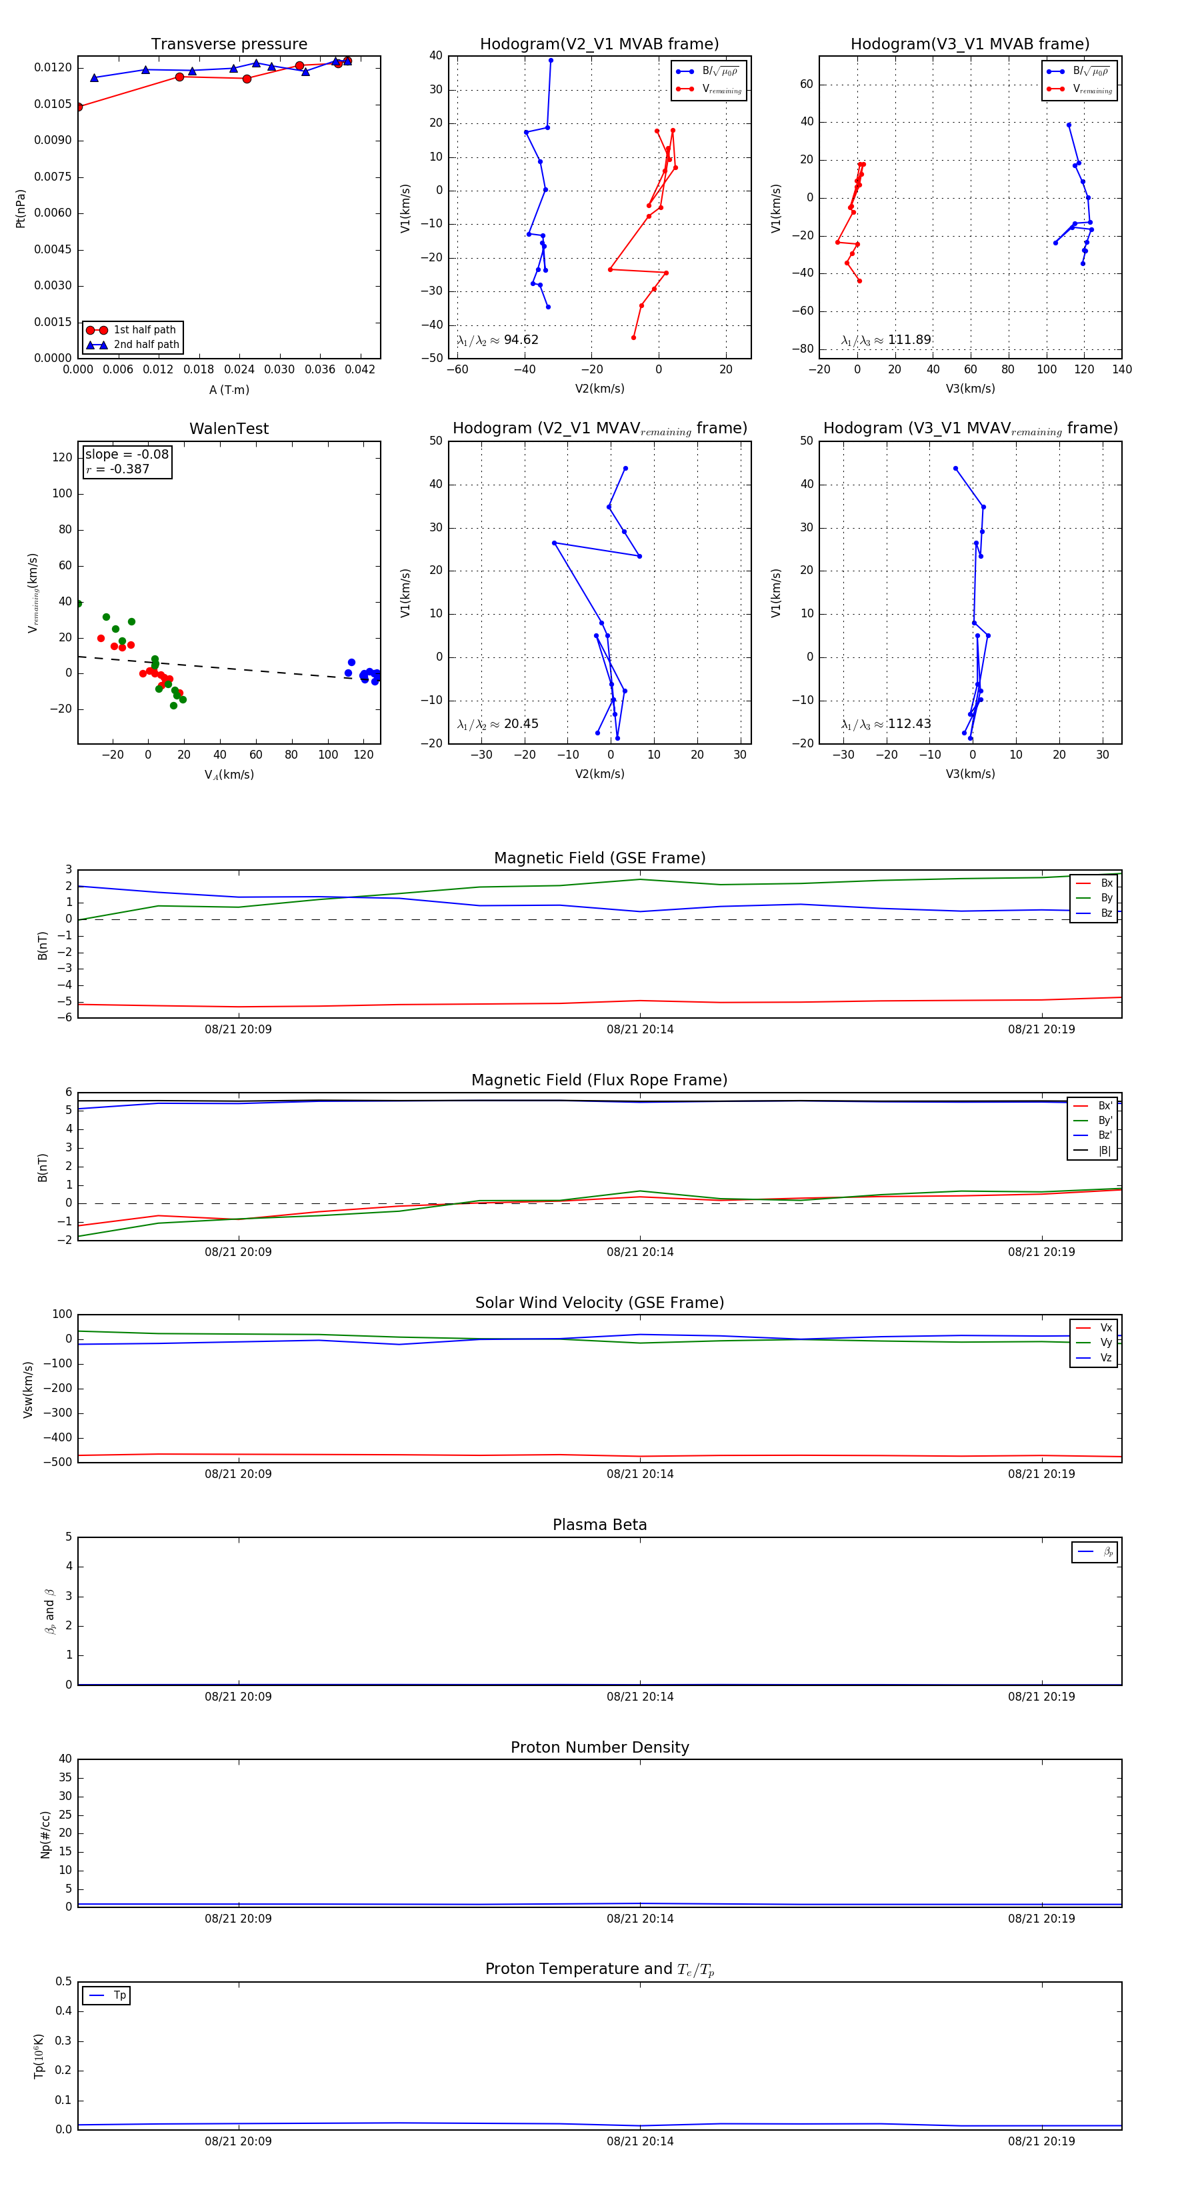Select the βp legend entry in Plasma Beta
The width and height of the screenshot is (1200, 2200).
tap(1095, 1552)
